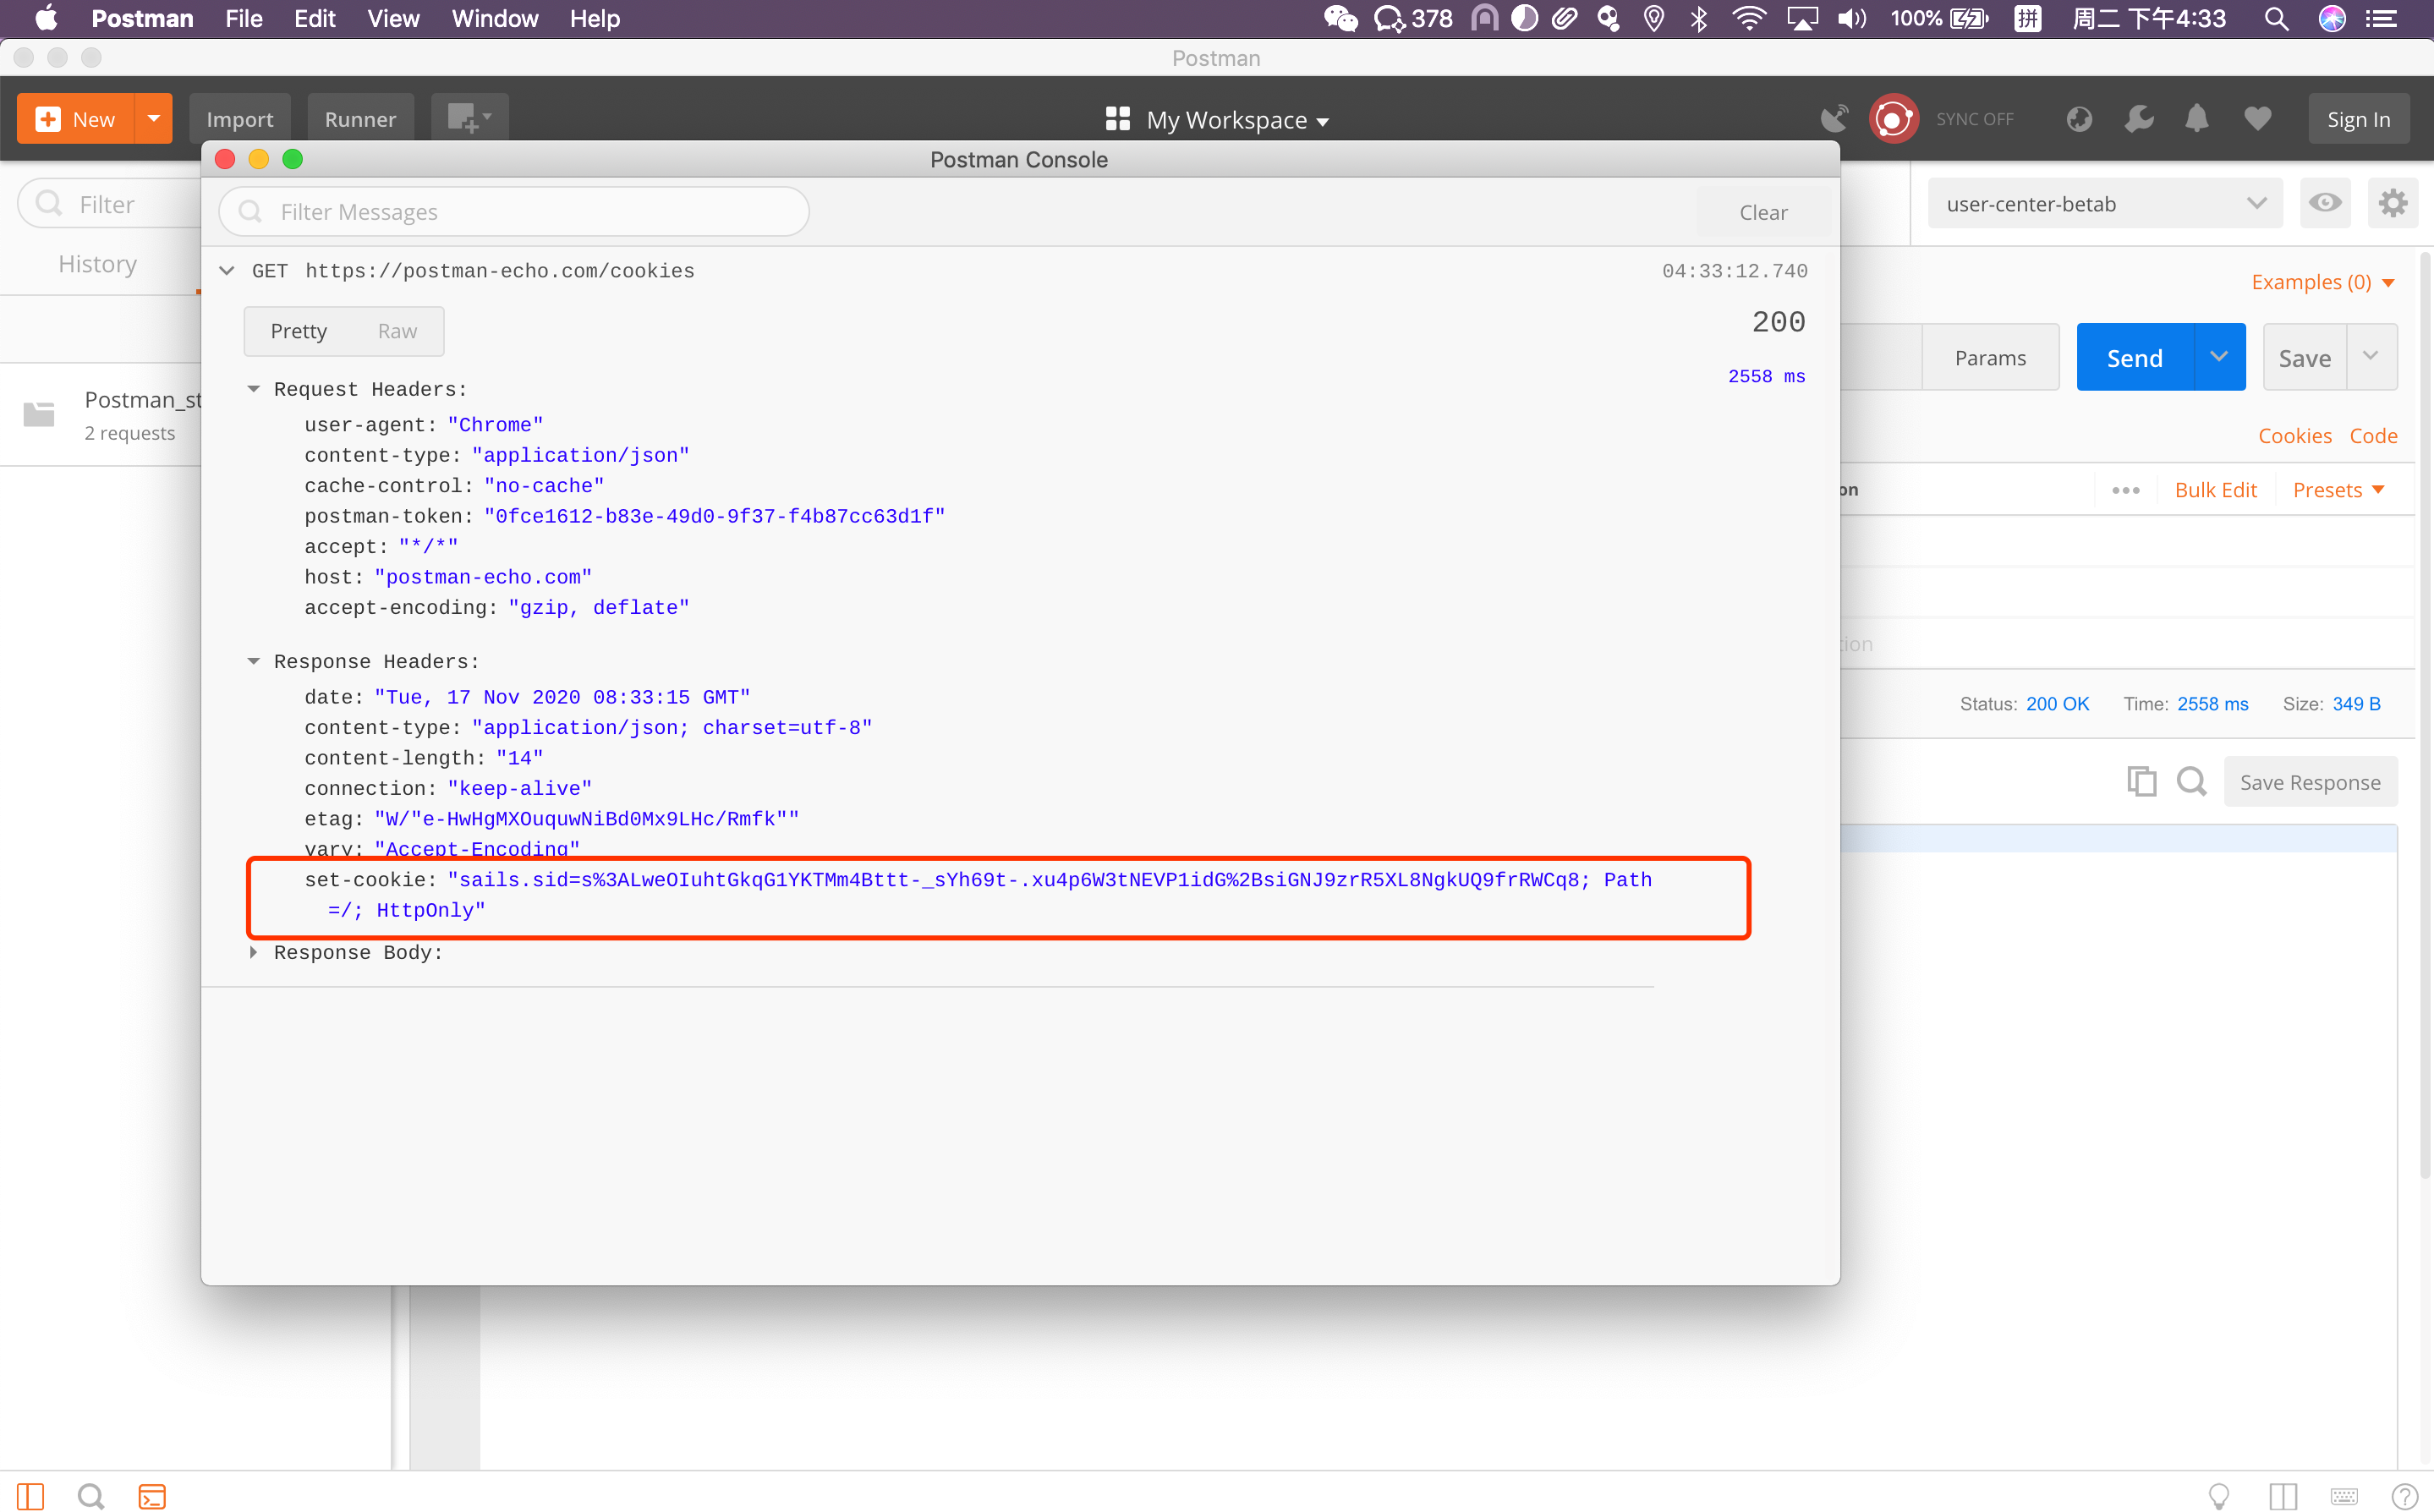The image size is (2434, 1512).
Task: Click the Bluetooth icon in menu bar
Action: pyautogui.click(x=1699, y=19)
